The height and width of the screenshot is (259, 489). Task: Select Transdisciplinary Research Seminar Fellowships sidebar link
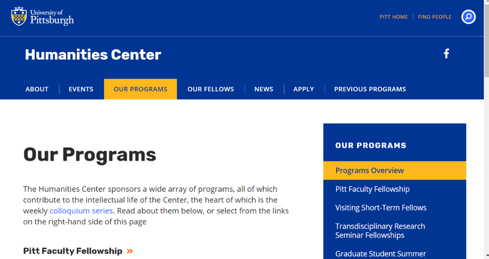(380, 231)
